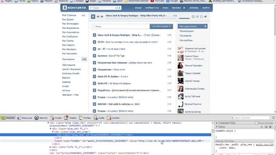Toggle repeat icon in audio player

pos(193,16)
